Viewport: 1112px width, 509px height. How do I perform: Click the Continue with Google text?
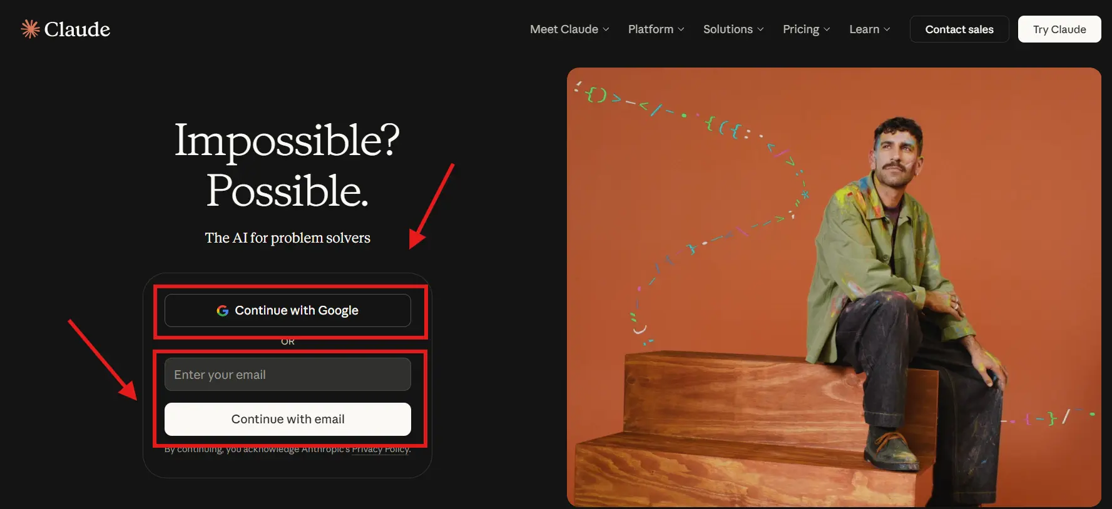(x=297, y=311)
